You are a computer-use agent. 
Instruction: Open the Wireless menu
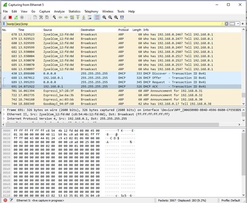[x=108, y=11]
